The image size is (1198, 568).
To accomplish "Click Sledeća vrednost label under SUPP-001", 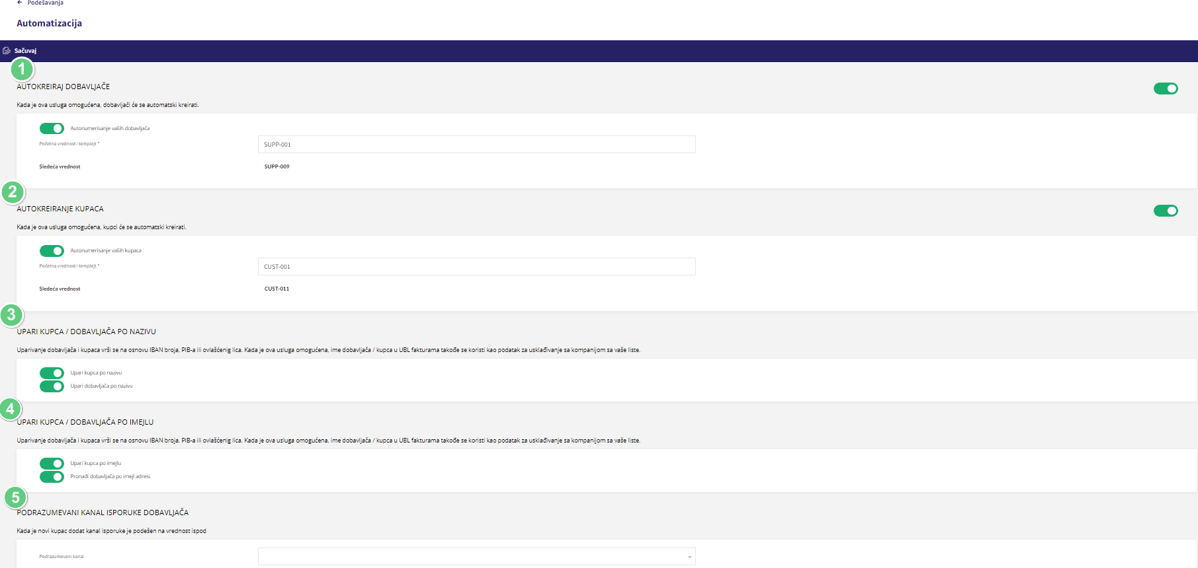I will coord(60,166).
